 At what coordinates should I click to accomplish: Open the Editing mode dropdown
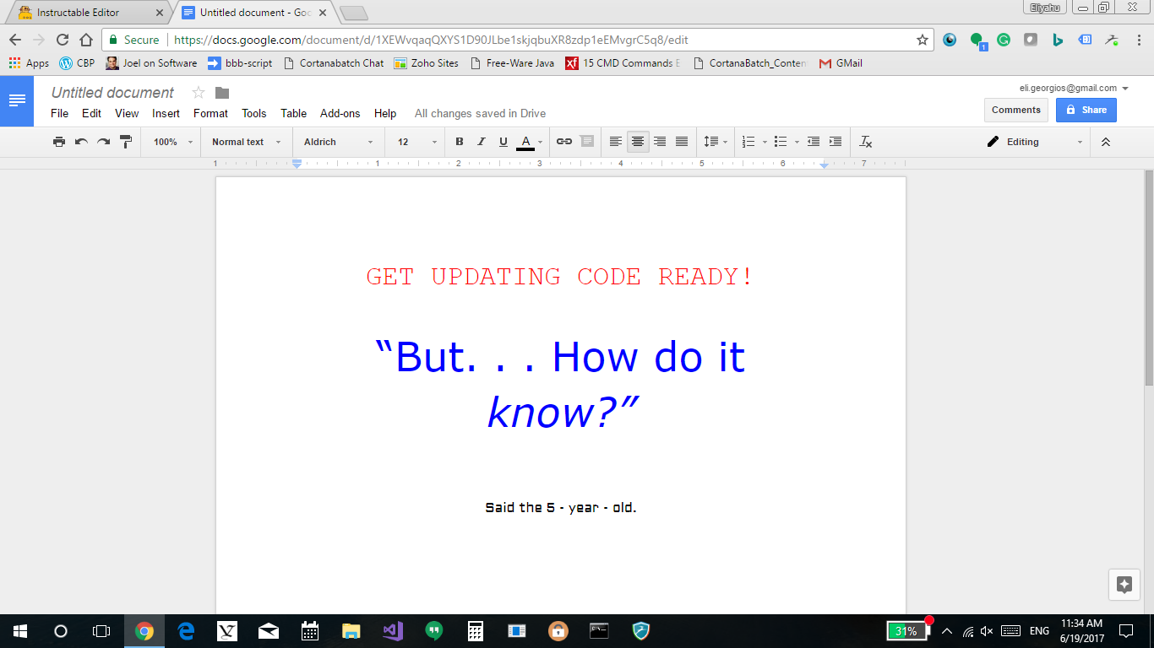point(1035,142)
